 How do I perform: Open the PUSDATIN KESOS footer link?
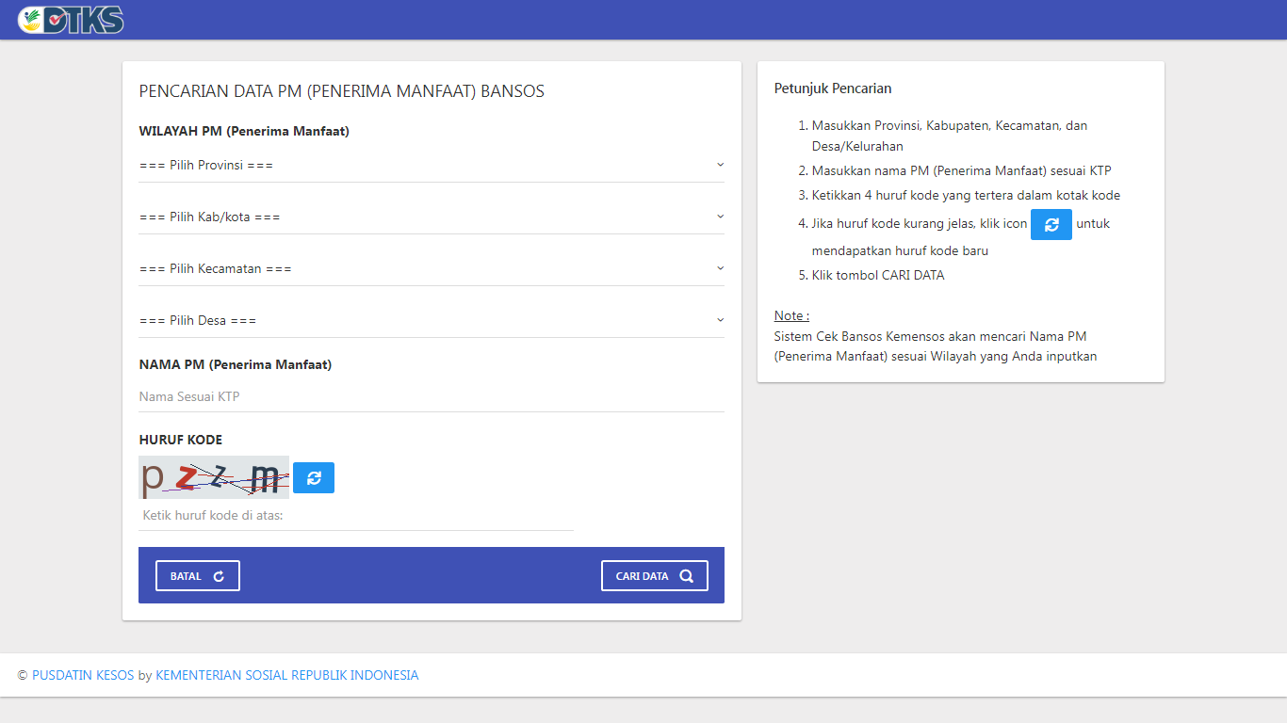click(x=83, y=675)
